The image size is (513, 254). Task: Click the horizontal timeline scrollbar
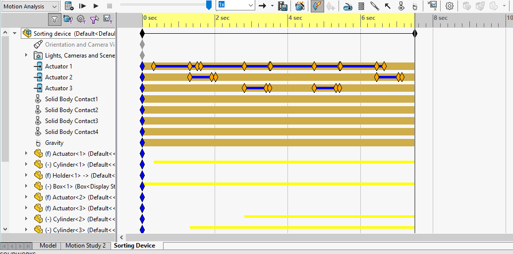click(319, 237)
